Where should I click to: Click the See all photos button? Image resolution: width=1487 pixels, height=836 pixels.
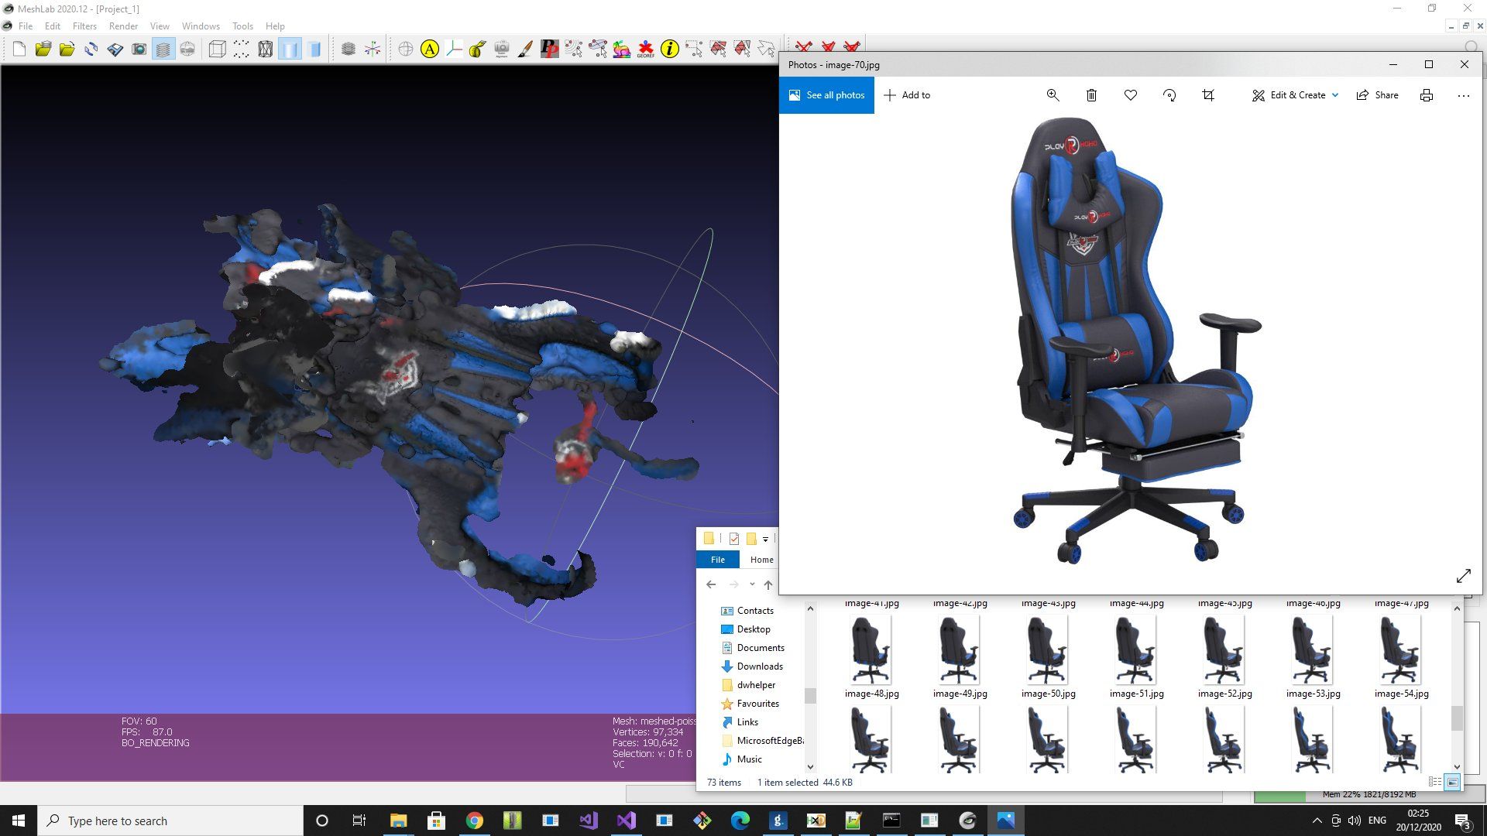pos(826,95)
